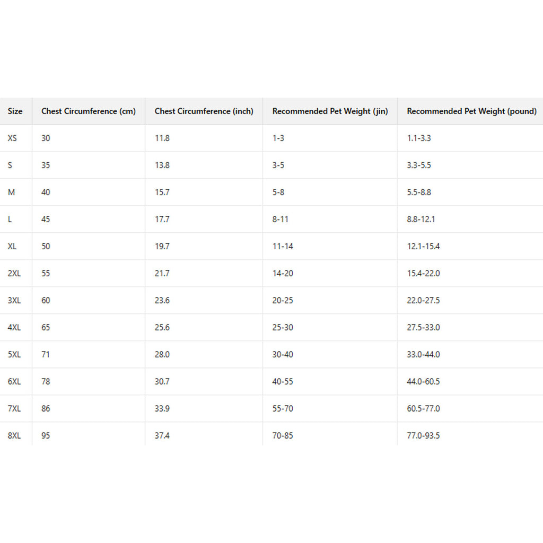Click the Chest Circumference (cm) header
This screenshot has height=543, width=543.
pyautogui.click(x=89, y=111)
